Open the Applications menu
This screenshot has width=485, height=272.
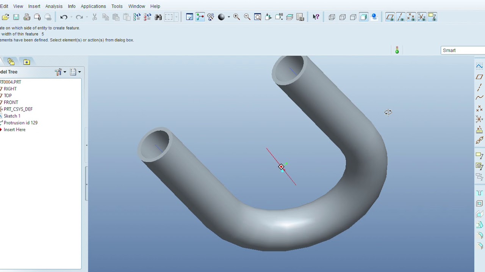pos(93,6)
